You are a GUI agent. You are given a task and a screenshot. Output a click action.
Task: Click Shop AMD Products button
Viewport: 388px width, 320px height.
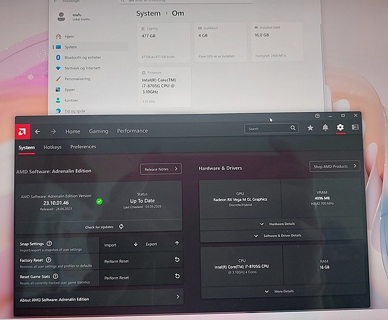click(335, 166)
